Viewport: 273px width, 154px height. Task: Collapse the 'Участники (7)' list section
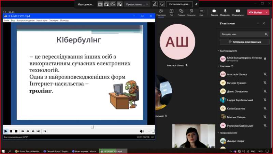(x=218, y=66)
